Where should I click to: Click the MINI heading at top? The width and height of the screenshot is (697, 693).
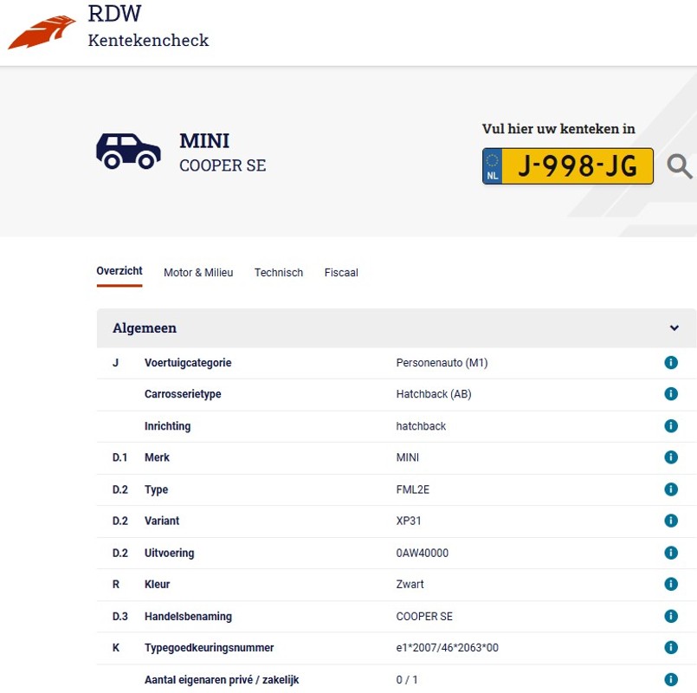[x=204, y=141]
